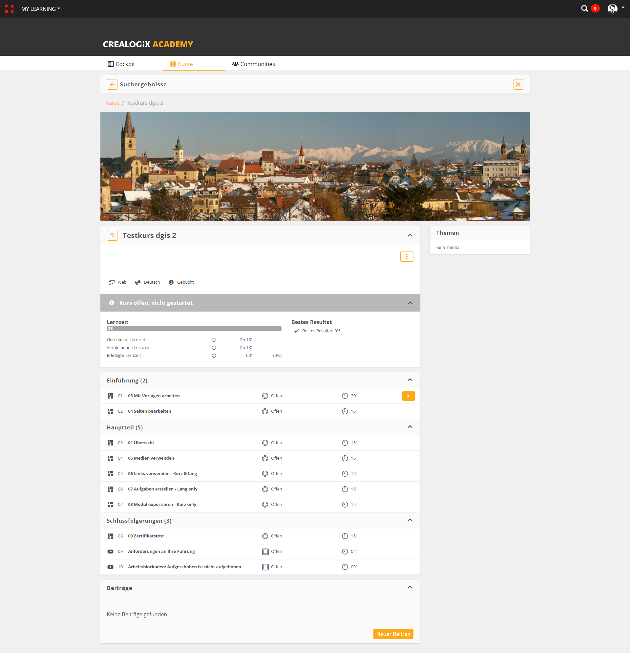
Task: Start module 03 Mit Vorlagen arbeiten
Action: [x=408, y=396]
